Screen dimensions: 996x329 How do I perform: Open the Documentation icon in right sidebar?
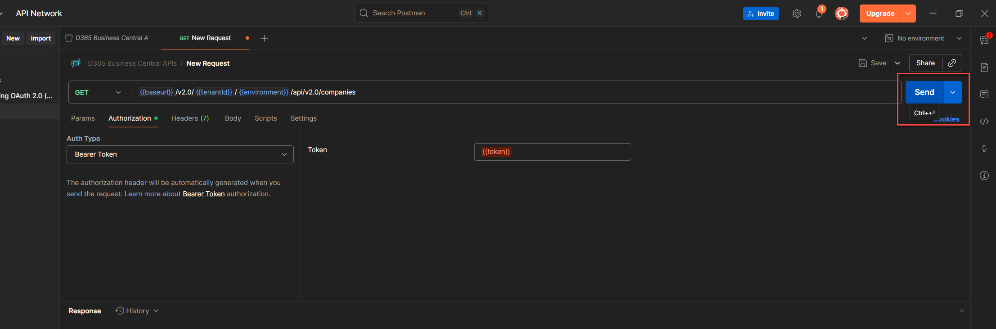click(984, 68)
